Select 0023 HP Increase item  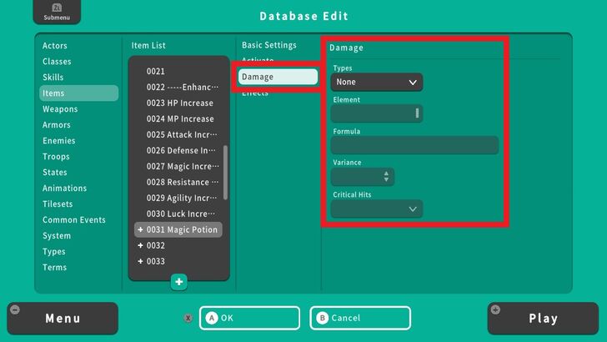(179, 103)
